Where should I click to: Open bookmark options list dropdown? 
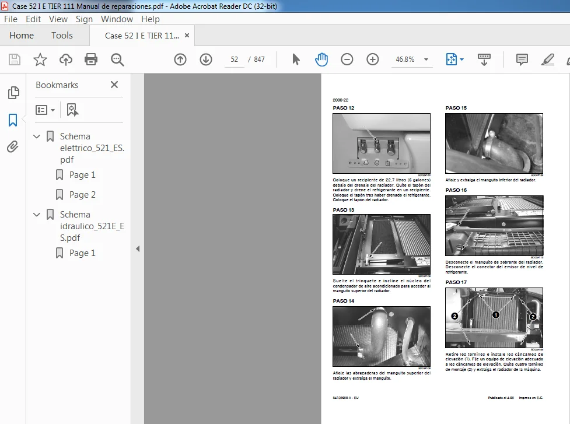[45, 110]
